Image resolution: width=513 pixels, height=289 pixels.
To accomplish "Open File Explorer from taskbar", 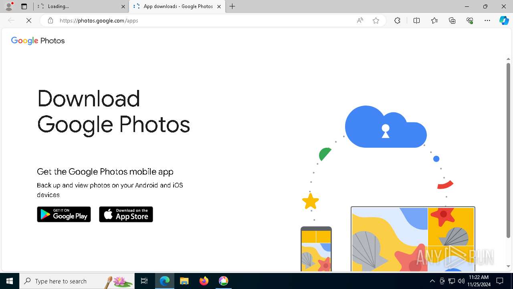I will (x=184, y=281).
